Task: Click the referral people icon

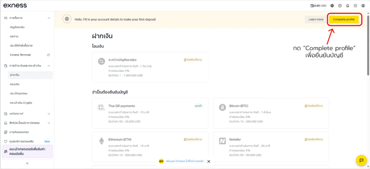Action: 6,152
